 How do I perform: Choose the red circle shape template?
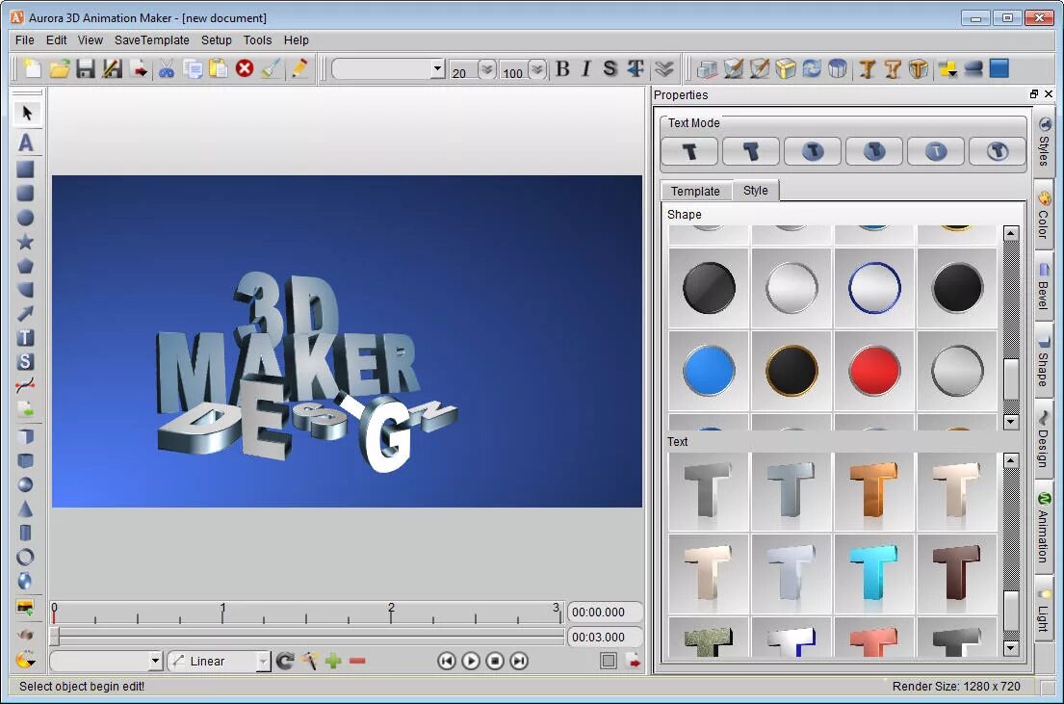(874, 373)
